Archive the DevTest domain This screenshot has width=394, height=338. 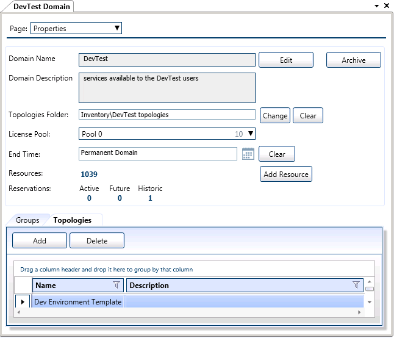pyautogui.click(x=353, y=60)
